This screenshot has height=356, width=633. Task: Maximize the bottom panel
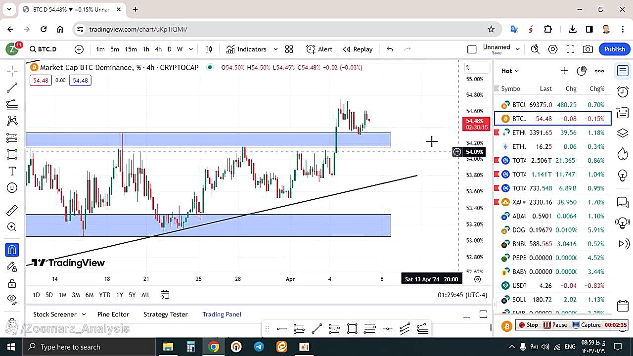click(x=483, y=314)
